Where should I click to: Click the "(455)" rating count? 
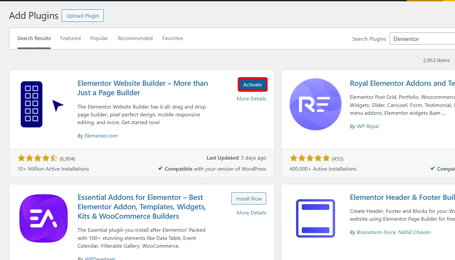337,159
